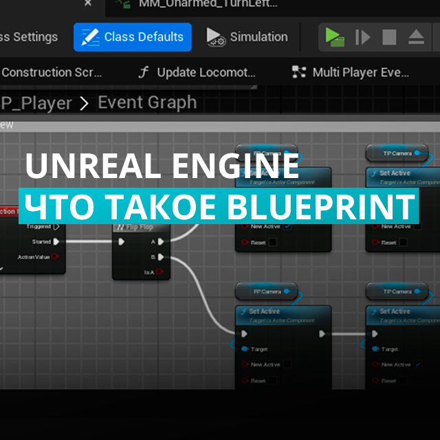The height and width of the screenshot is (440, 440).
Task: Toggle Reset checkbox on upper-right Set Active
Action: click(x=404, y=242)
